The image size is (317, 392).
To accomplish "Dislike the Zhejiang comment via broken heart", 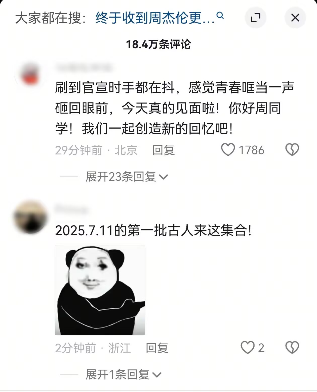I will 292,348.
